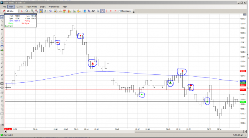Select the rectangle drawing tool
The height and width of the screenshot is (138, 249).
click(2, 83)
